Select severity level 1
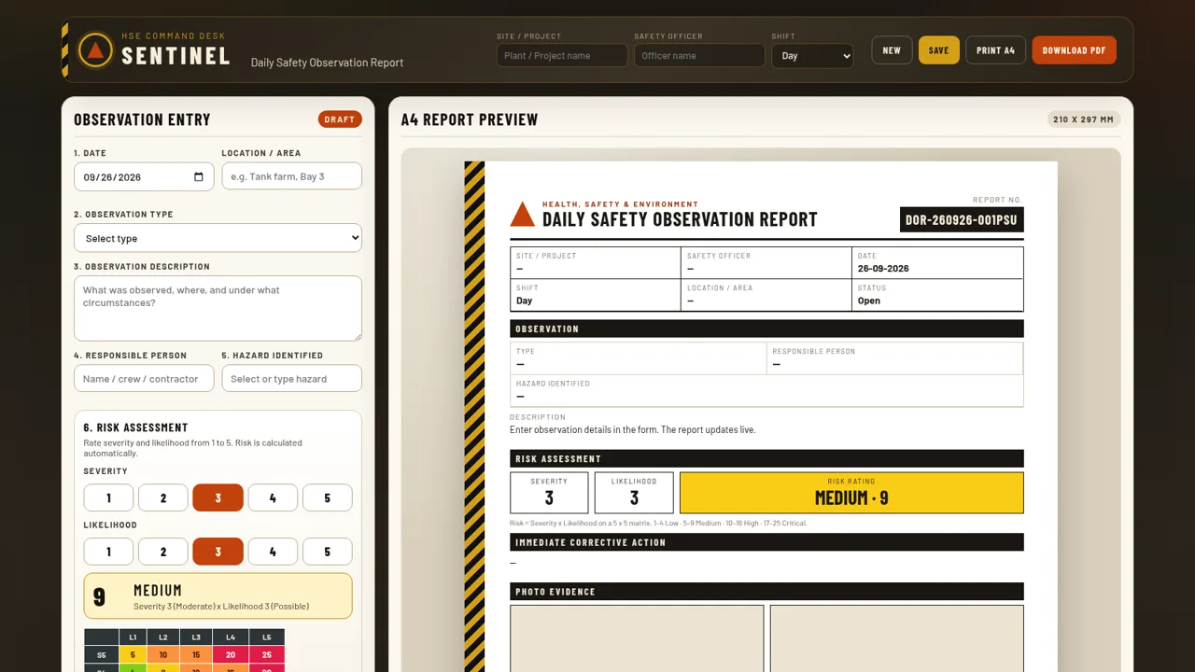This screenshot has height=672, width=1195. pos(108,497)
